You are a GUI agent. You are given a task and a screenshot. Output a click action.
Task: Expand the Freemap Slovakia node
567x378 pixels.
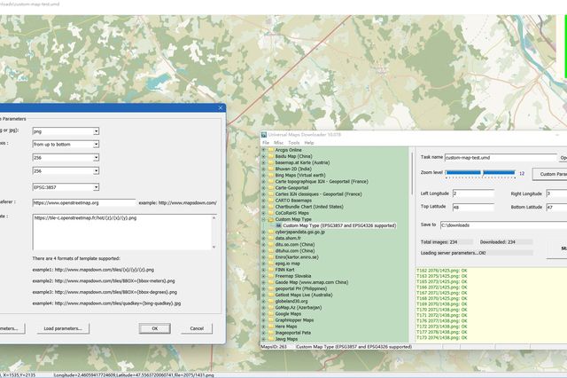click(264, 276)
